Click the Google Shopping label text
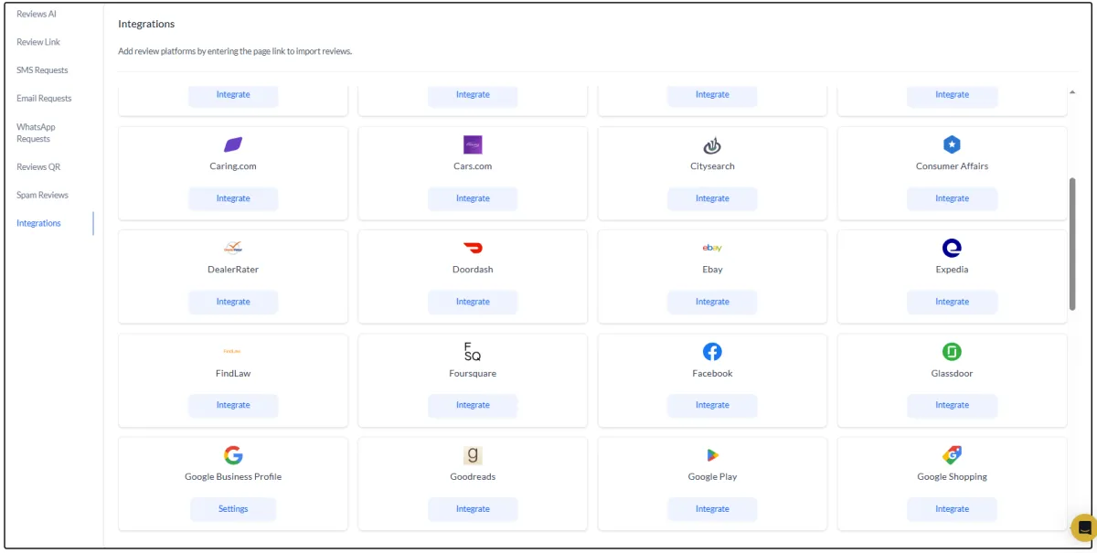Screen dimensions: 1097x553 point(952,477)
